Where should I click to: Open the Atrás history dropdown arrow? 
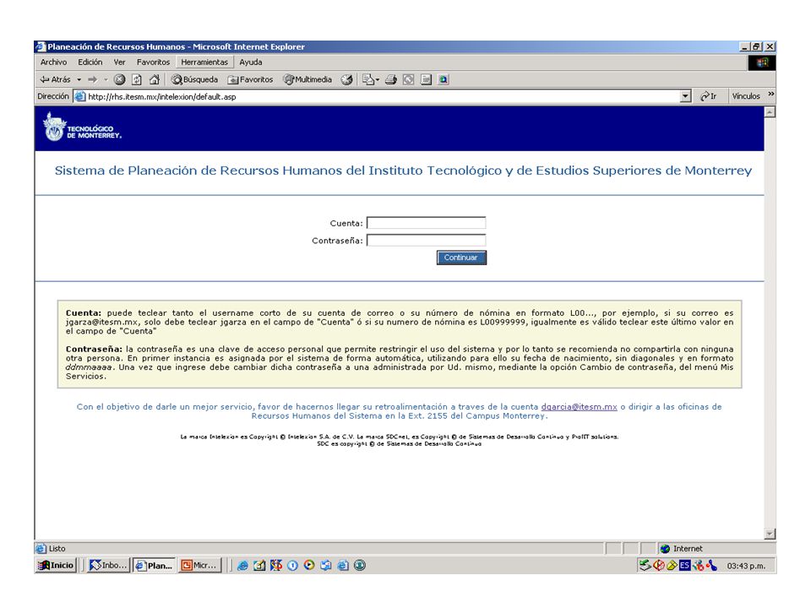[x=79, y=79]
